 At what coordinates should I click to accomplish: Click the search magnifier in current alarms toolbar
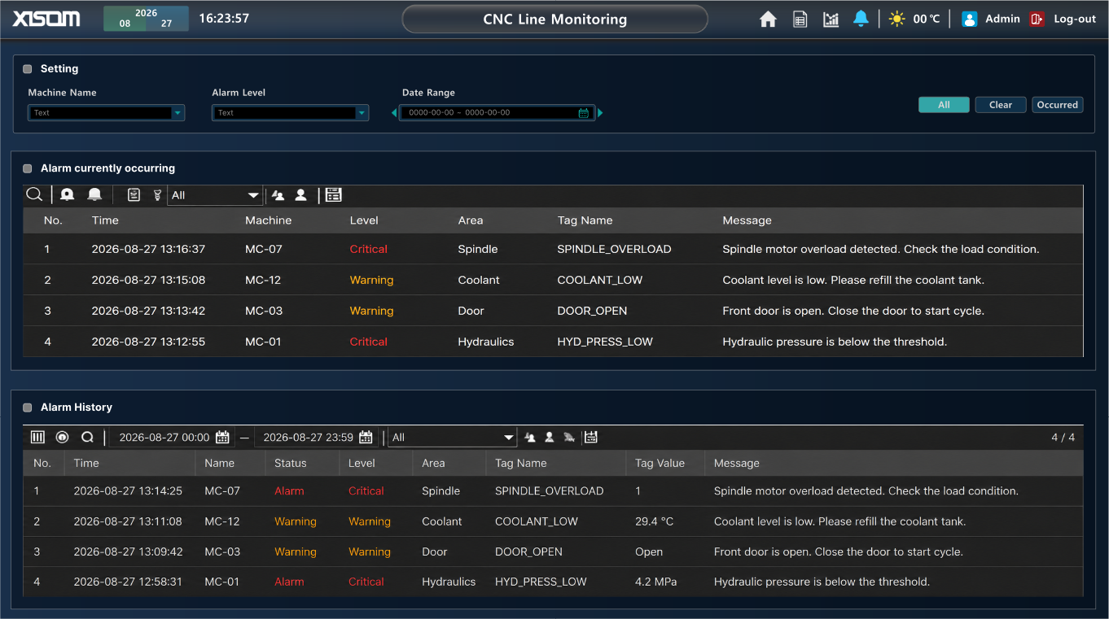[x=34, y=194]
